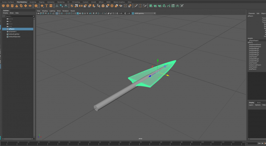
Task: Click the polygon cube shelf icon
Action: point(8,6)
